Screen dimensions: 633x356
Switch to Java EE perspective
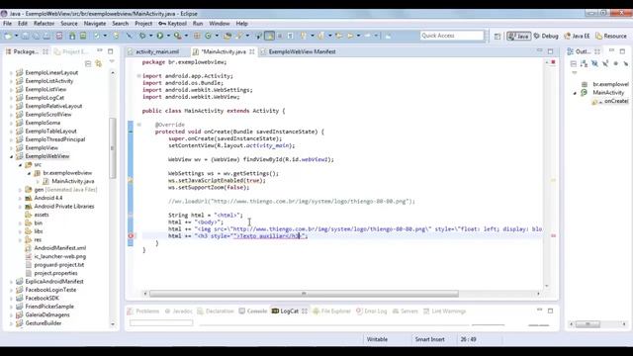[x=577, y=36]
